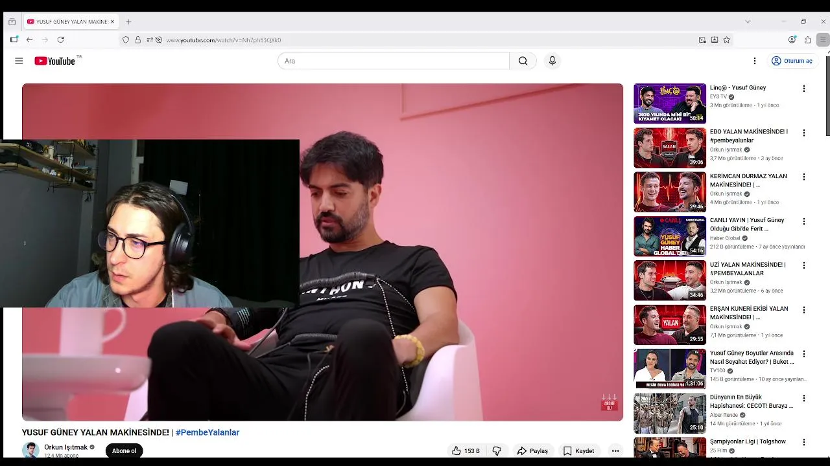830x466 pixels.
Task: Open EBO YALAN MAKİNESİNDE video thumbnail
Action: [x=670, y=148]
